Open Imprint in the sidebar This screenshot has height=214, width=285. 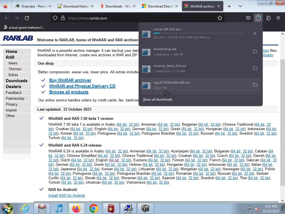click(11, 110)
